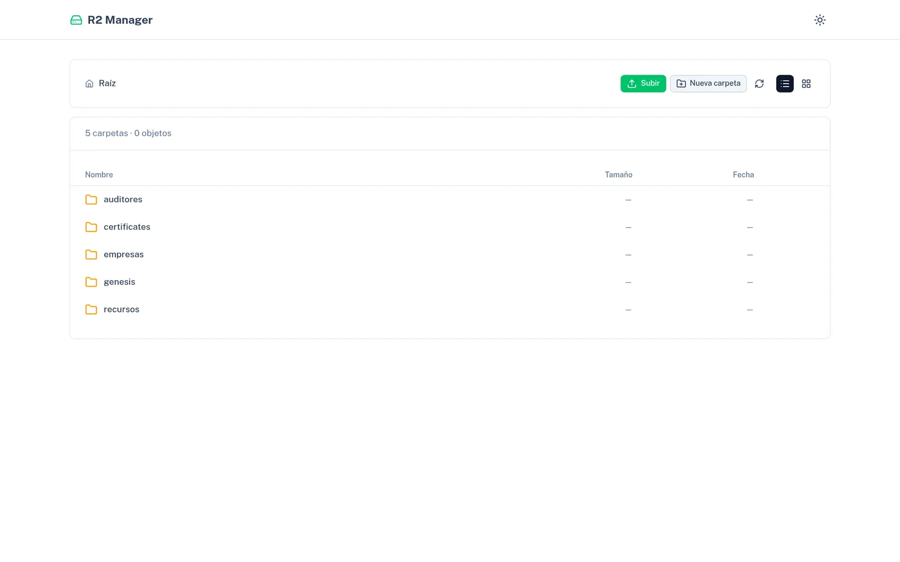Toggle the light/dark theme sun icon

820,20
